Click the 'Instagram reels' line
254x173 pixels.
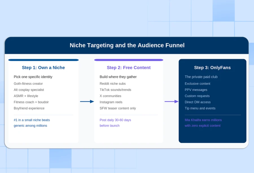[x=111, y=102]
